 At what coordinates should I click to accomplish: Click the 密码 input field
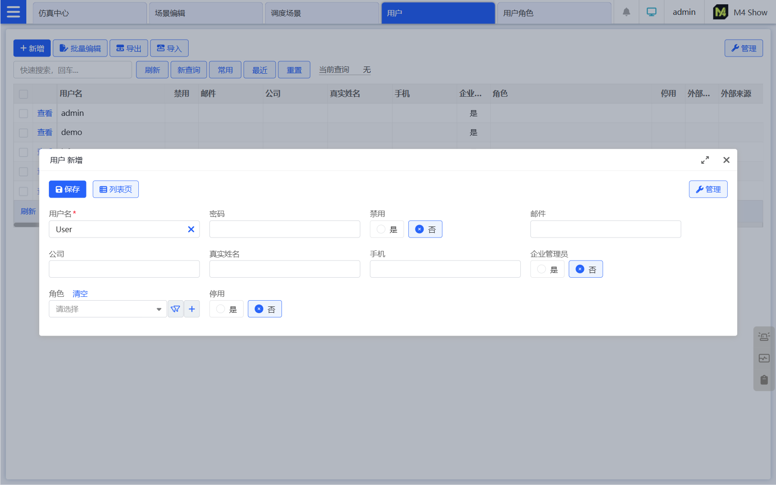point(284,229)
